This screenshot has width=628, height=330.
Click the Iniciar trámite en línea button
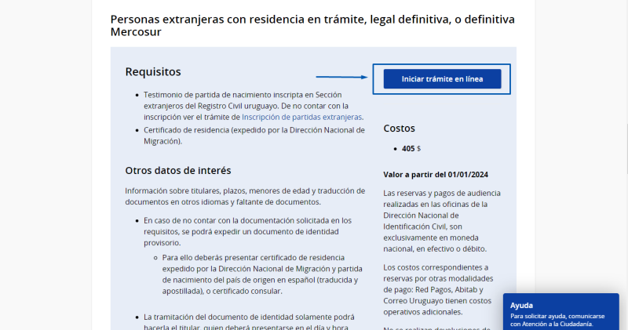[x=441, y=79]
